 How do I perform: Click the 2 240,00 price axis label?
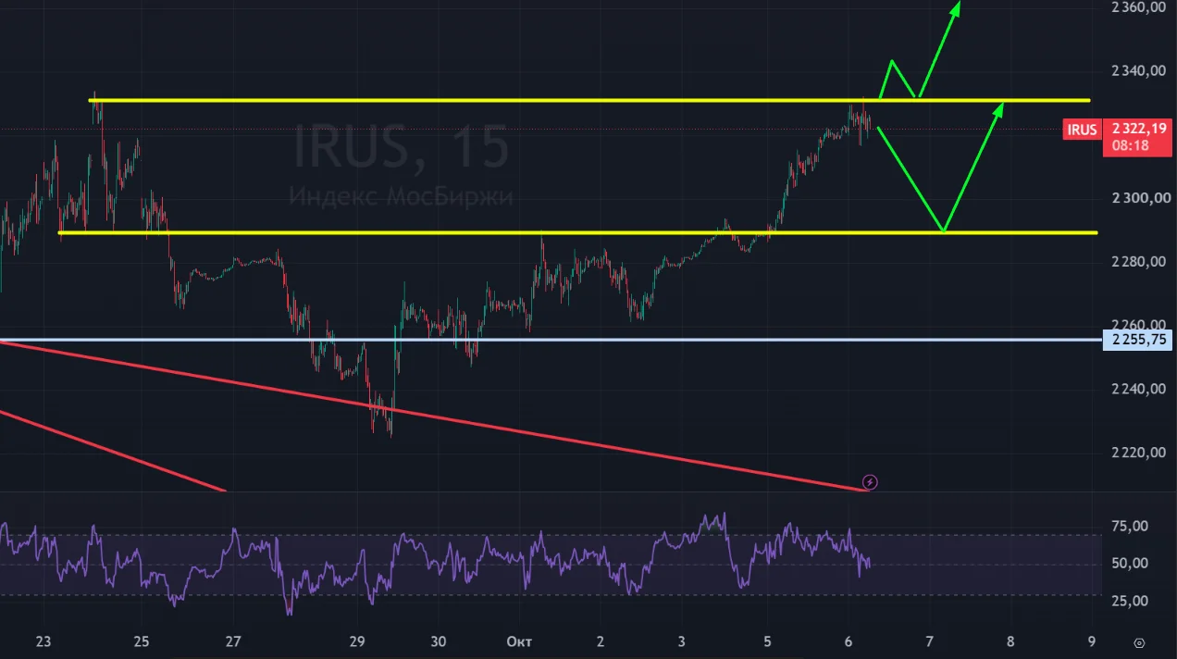(x=1137, y=390)
